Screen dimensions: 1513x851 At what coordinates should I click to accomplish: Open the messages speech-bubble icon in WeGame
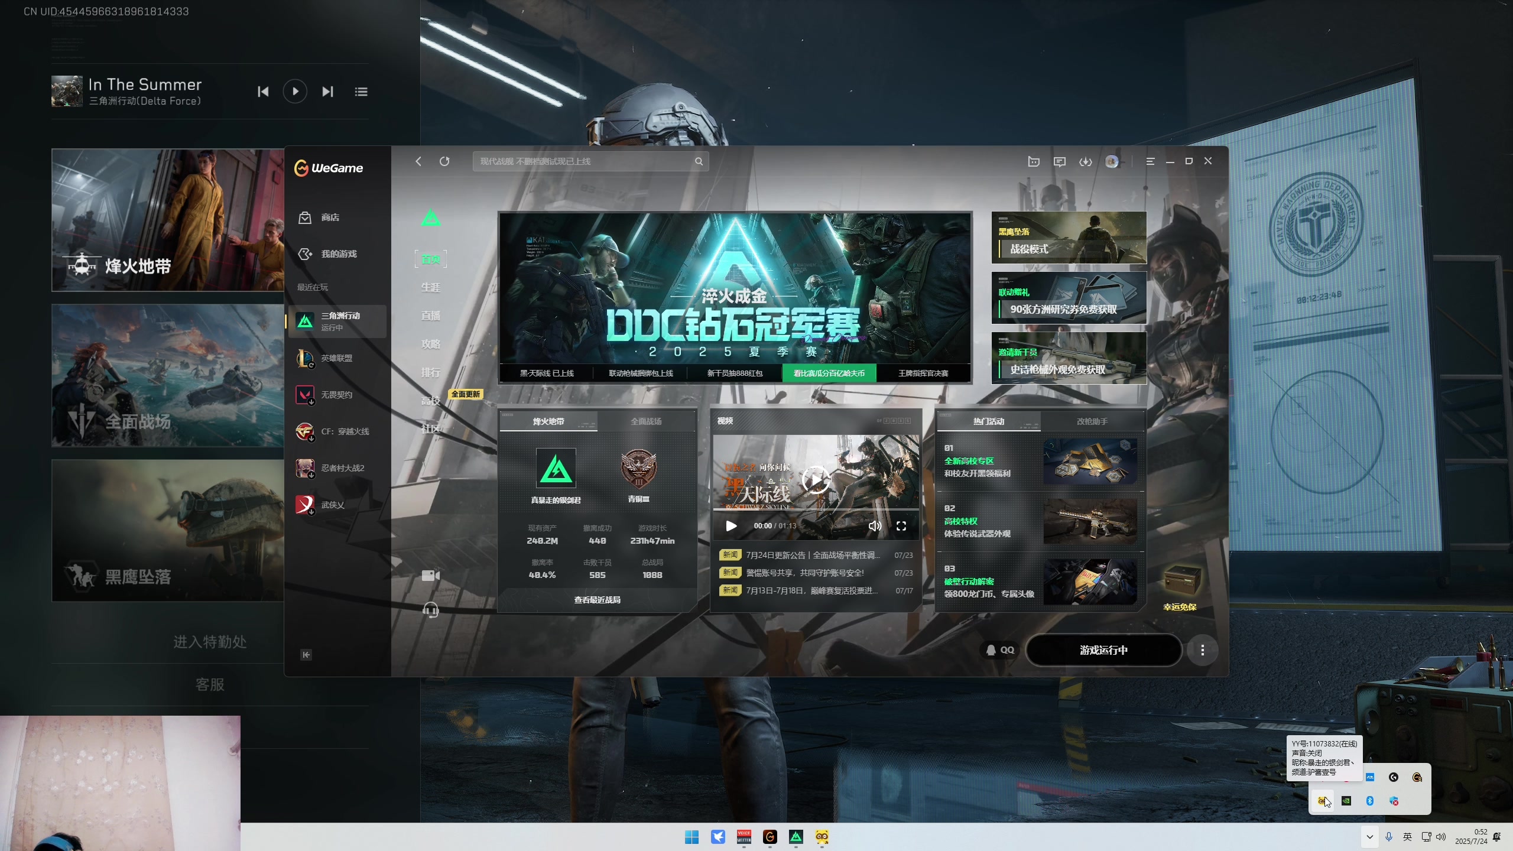[x=1060, y=161]
